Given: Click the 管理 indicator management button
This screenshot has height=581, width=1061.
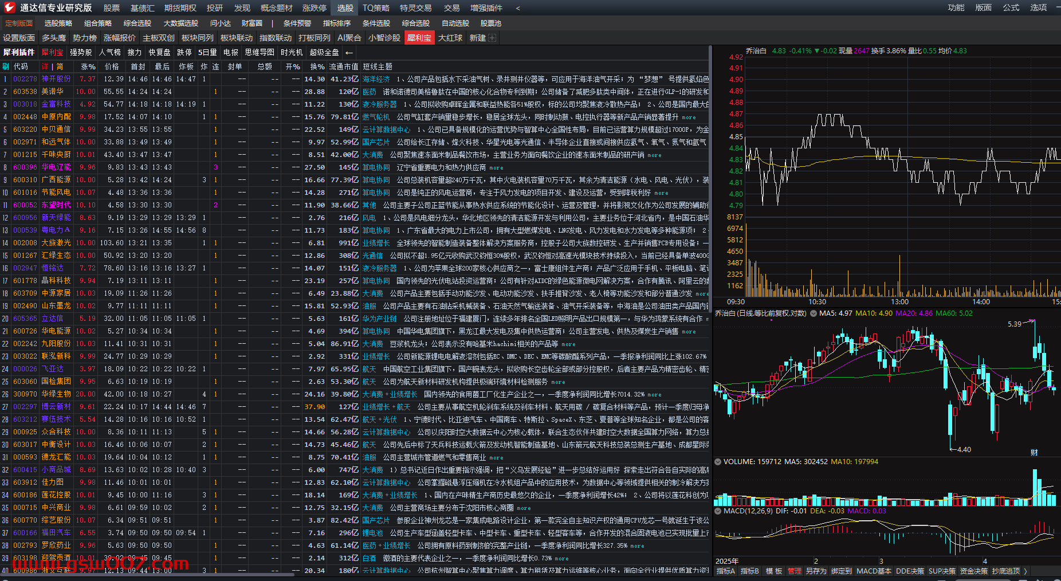Looking at the screenshot, I should click(795, 571).
